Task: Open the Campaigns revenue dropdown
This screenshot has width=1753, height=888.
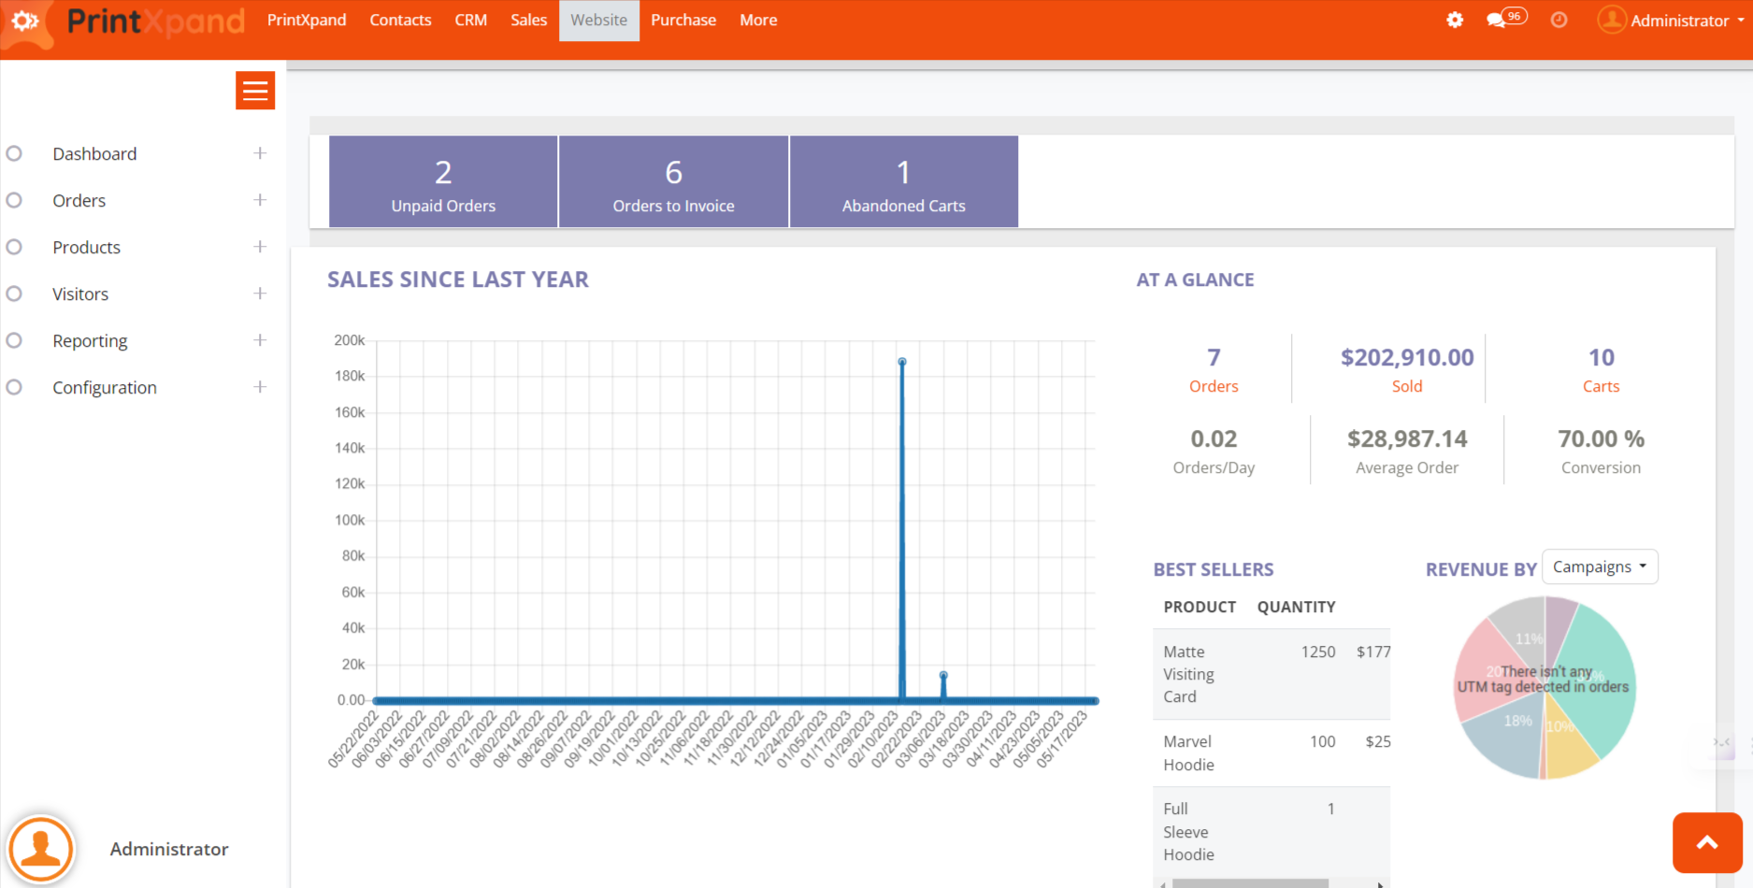Action: [1599, 567]
